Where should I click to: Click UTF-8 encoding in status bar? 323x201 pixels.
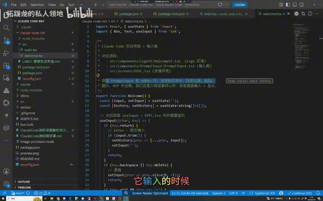(x=233, y=193)
